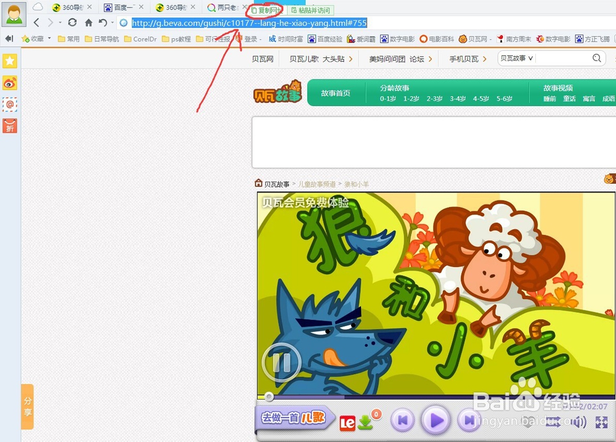616x442 pixels.
Task: Click the 贝瓦网 navigation link
Action: [262, 59]
